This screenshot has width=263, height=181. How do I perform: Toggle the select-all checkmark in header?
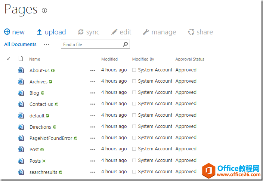[8, 59]
